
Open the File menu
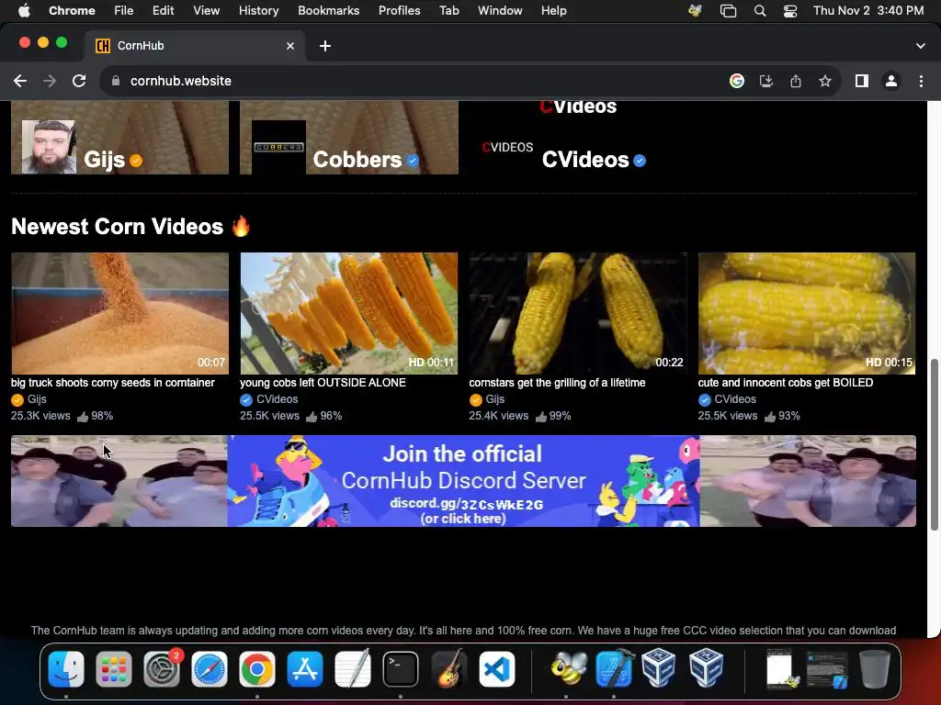124,11
